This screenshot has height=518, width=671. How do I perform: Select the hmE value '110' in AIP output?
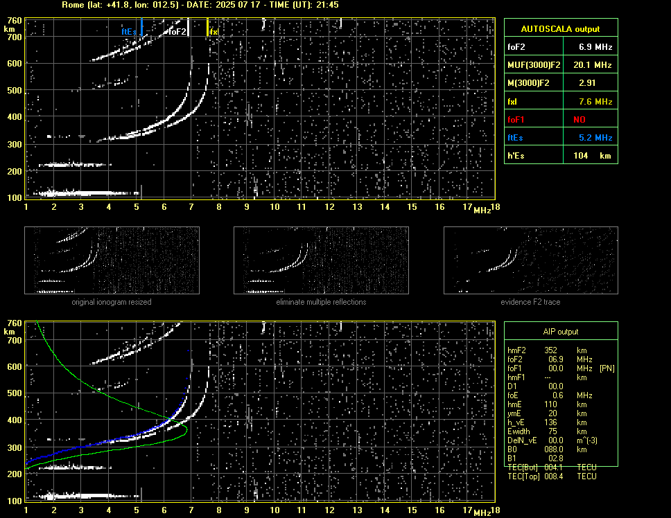[x=551, y=404]
